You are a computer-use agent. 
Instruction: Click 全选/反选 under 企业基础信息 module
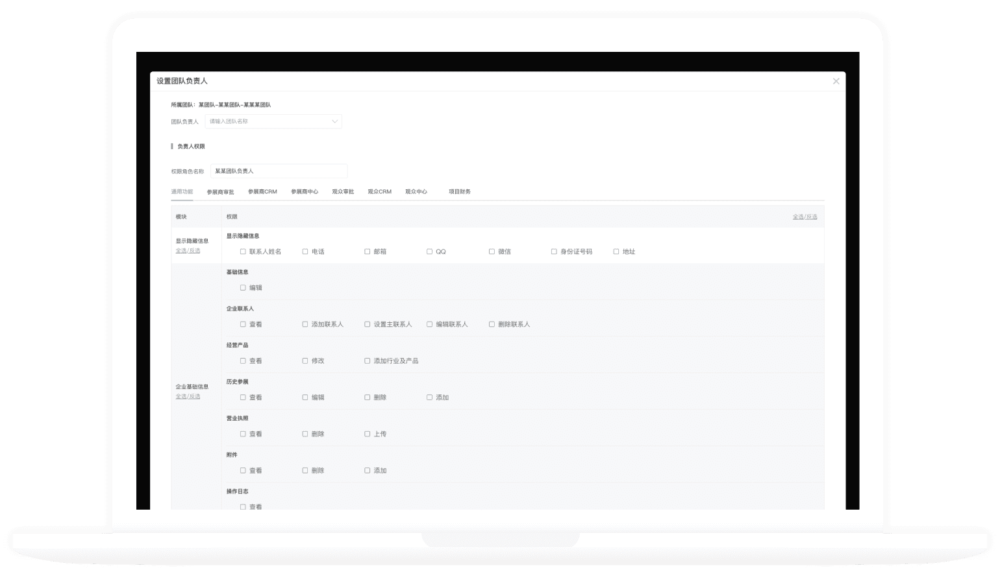tap(188, 396)
